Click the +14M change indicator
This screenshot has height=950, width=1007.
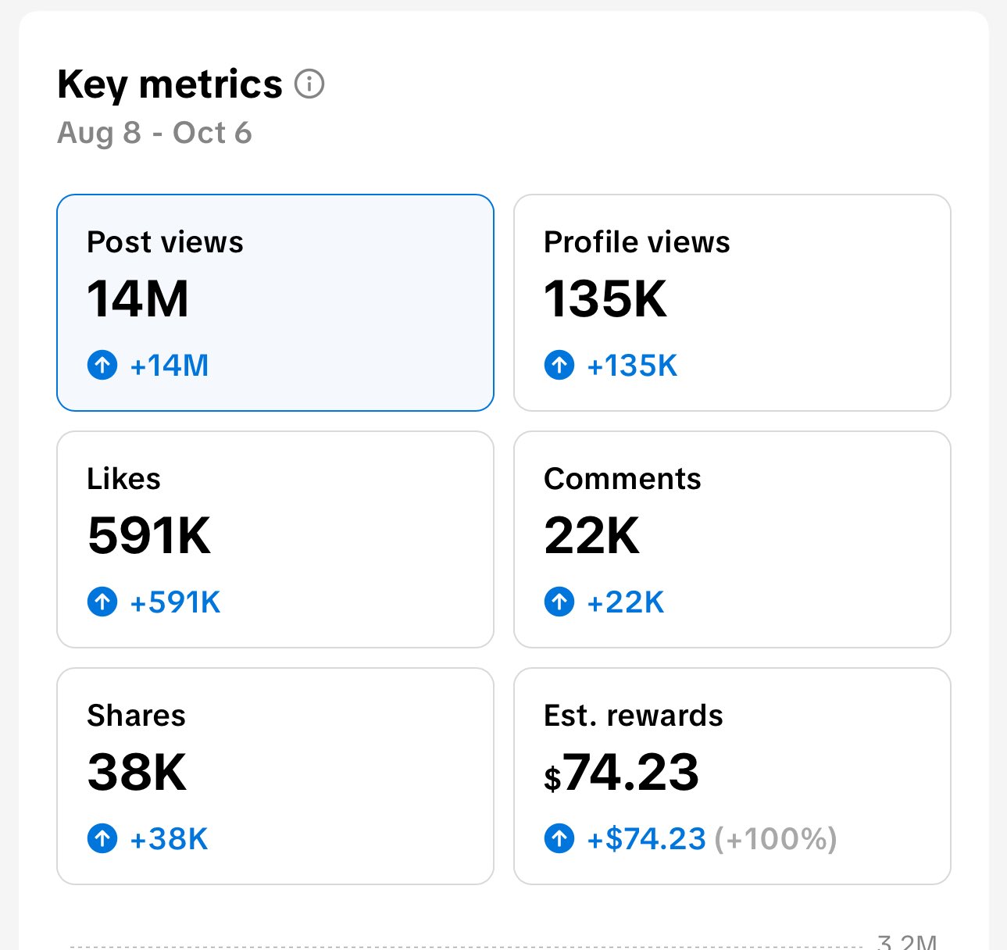click(169, 365)
